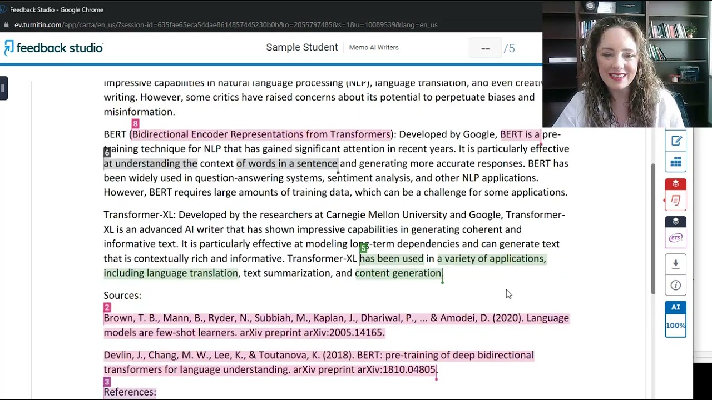712x400 pixels.
Task: Select green match flag 5
Action: point(363,248)
